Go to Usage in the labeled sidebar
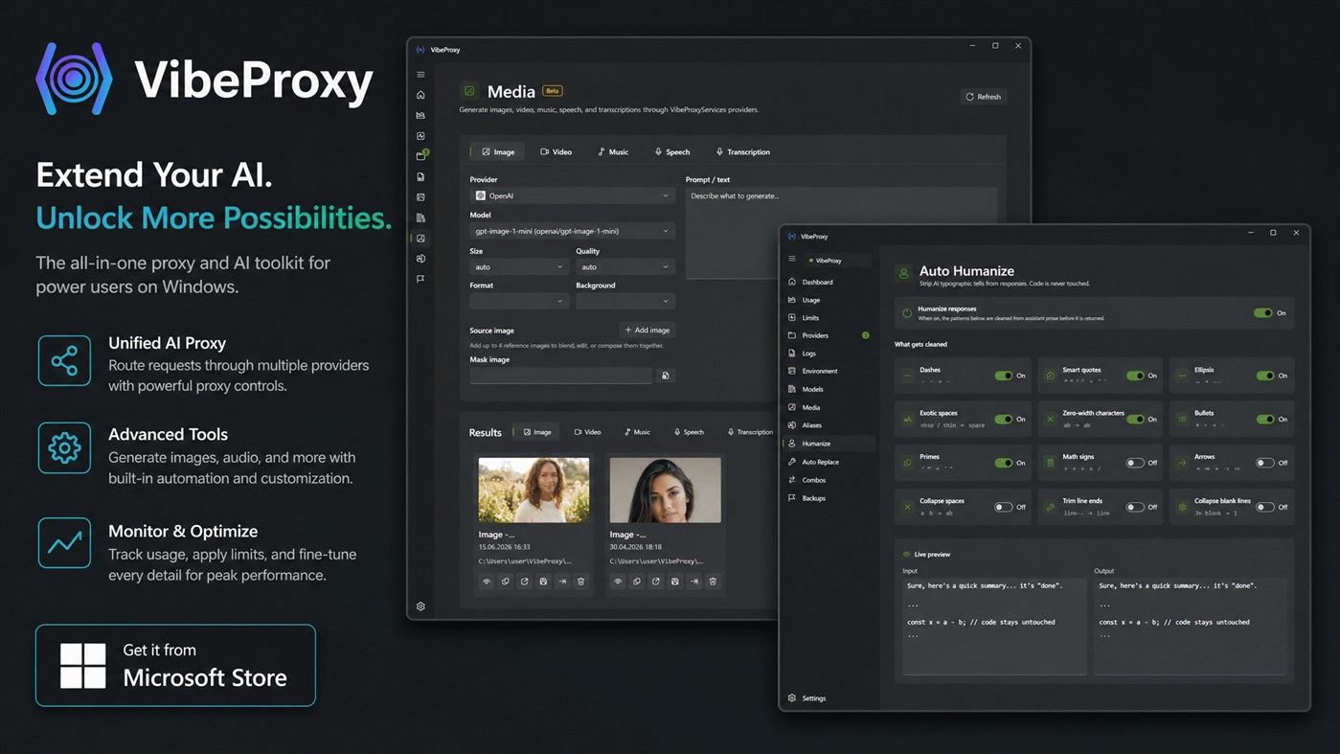The image size is (1340, 754). pos(829,300)
